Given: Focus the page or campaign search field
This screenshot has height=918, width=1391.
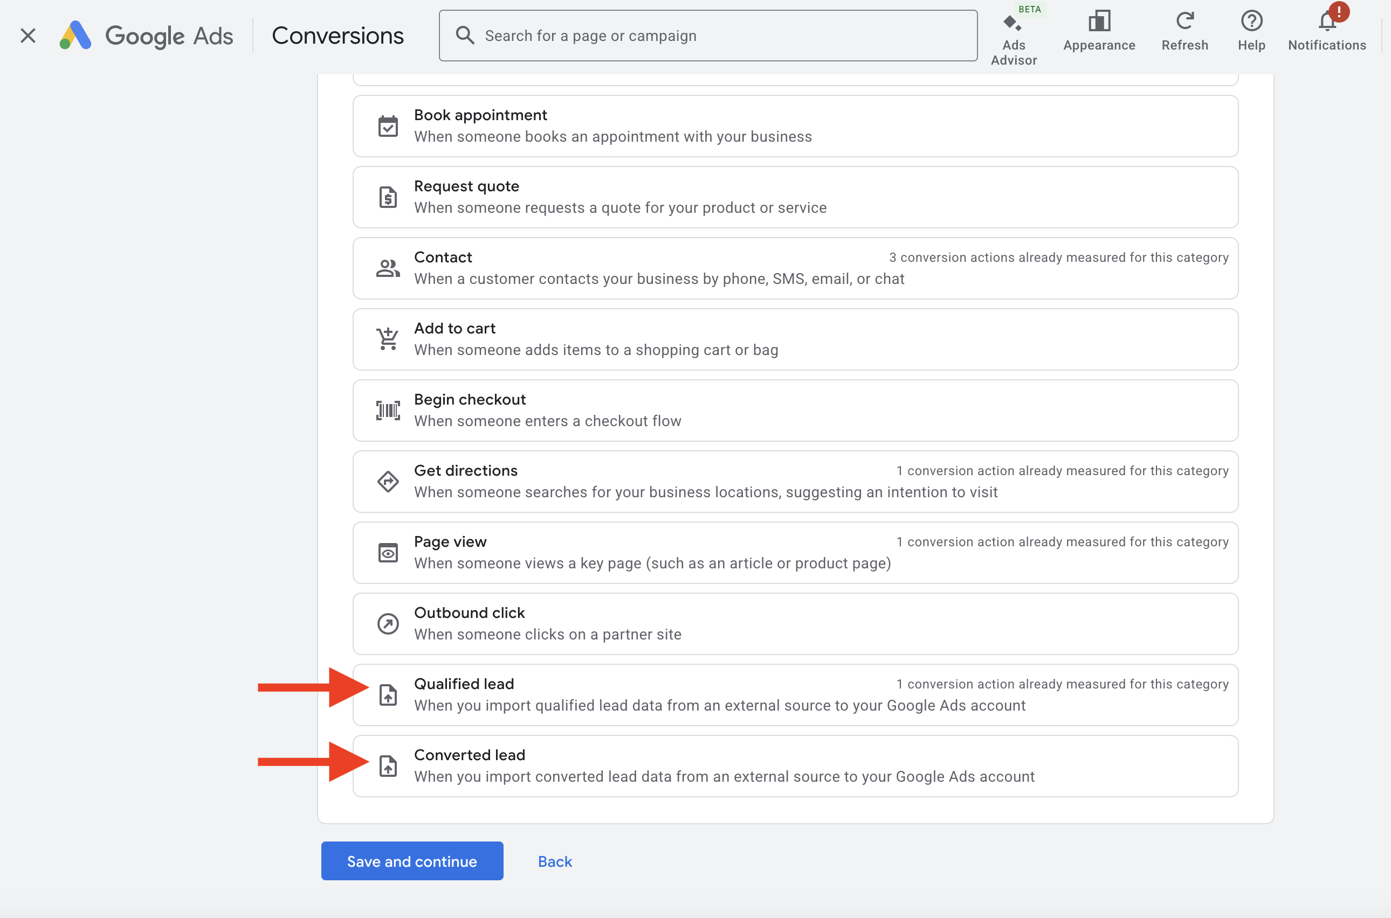Looking at the screenshot, I should pos(707,36).
